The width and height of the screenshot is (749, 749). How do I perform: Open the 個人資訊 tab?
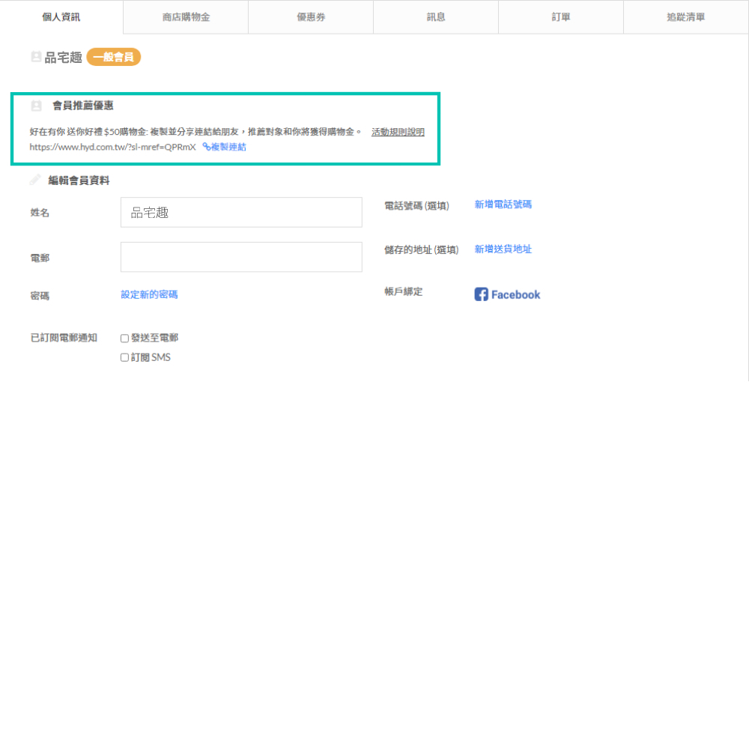(61, 17)
